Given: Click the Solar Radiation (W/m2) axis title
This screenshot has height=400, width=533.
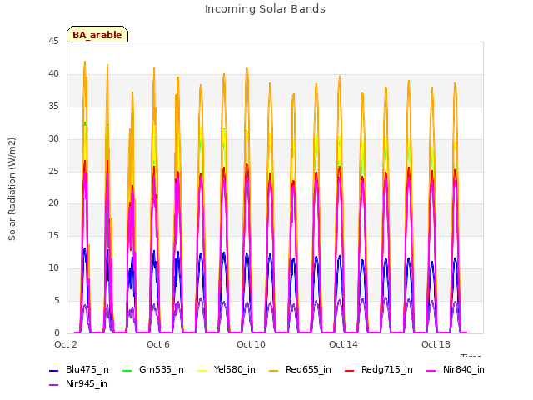Looking at the screenshot, I should click(x=12, y=189).
